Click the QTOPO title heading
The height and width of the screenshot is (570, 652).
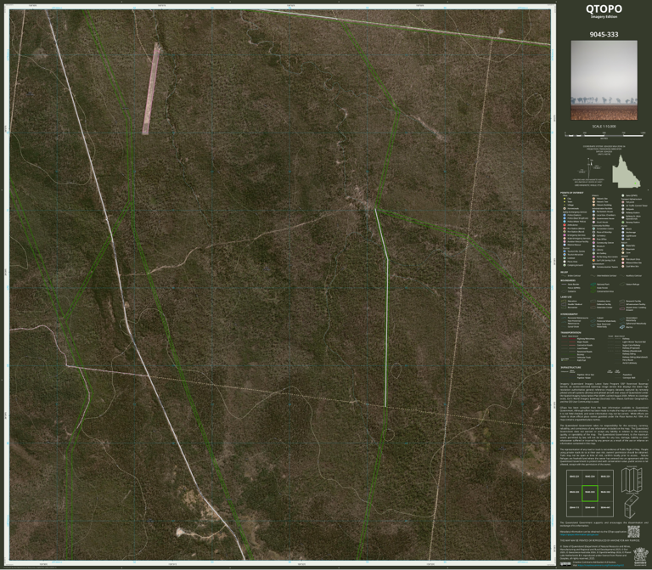coord(604,8)
